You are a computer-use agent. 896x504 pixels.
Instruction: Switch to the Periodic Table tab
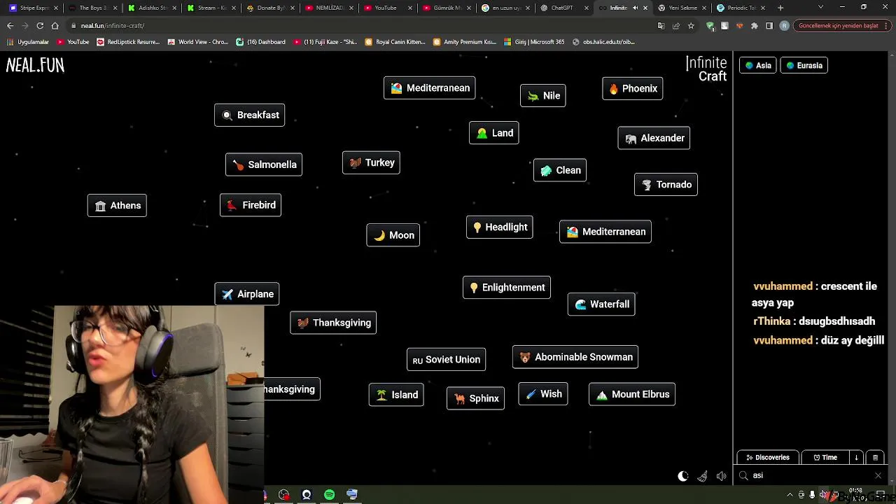pyautogui.click(x=740, y=8)
